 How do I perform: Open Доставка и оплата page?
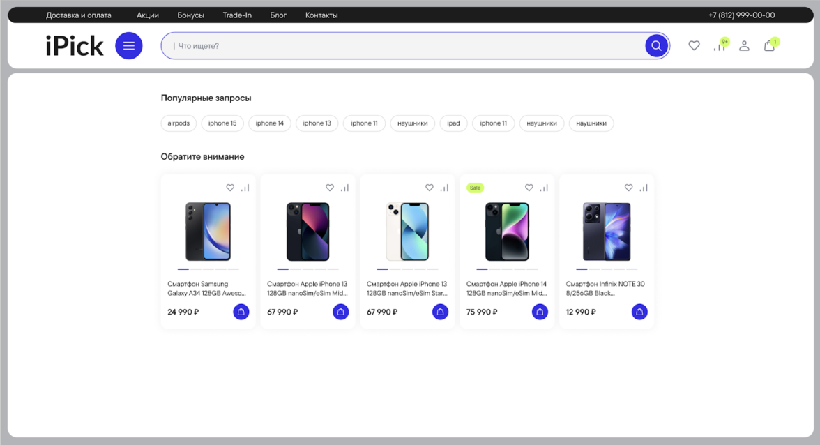pyautogui.click(x=78, y=15)
